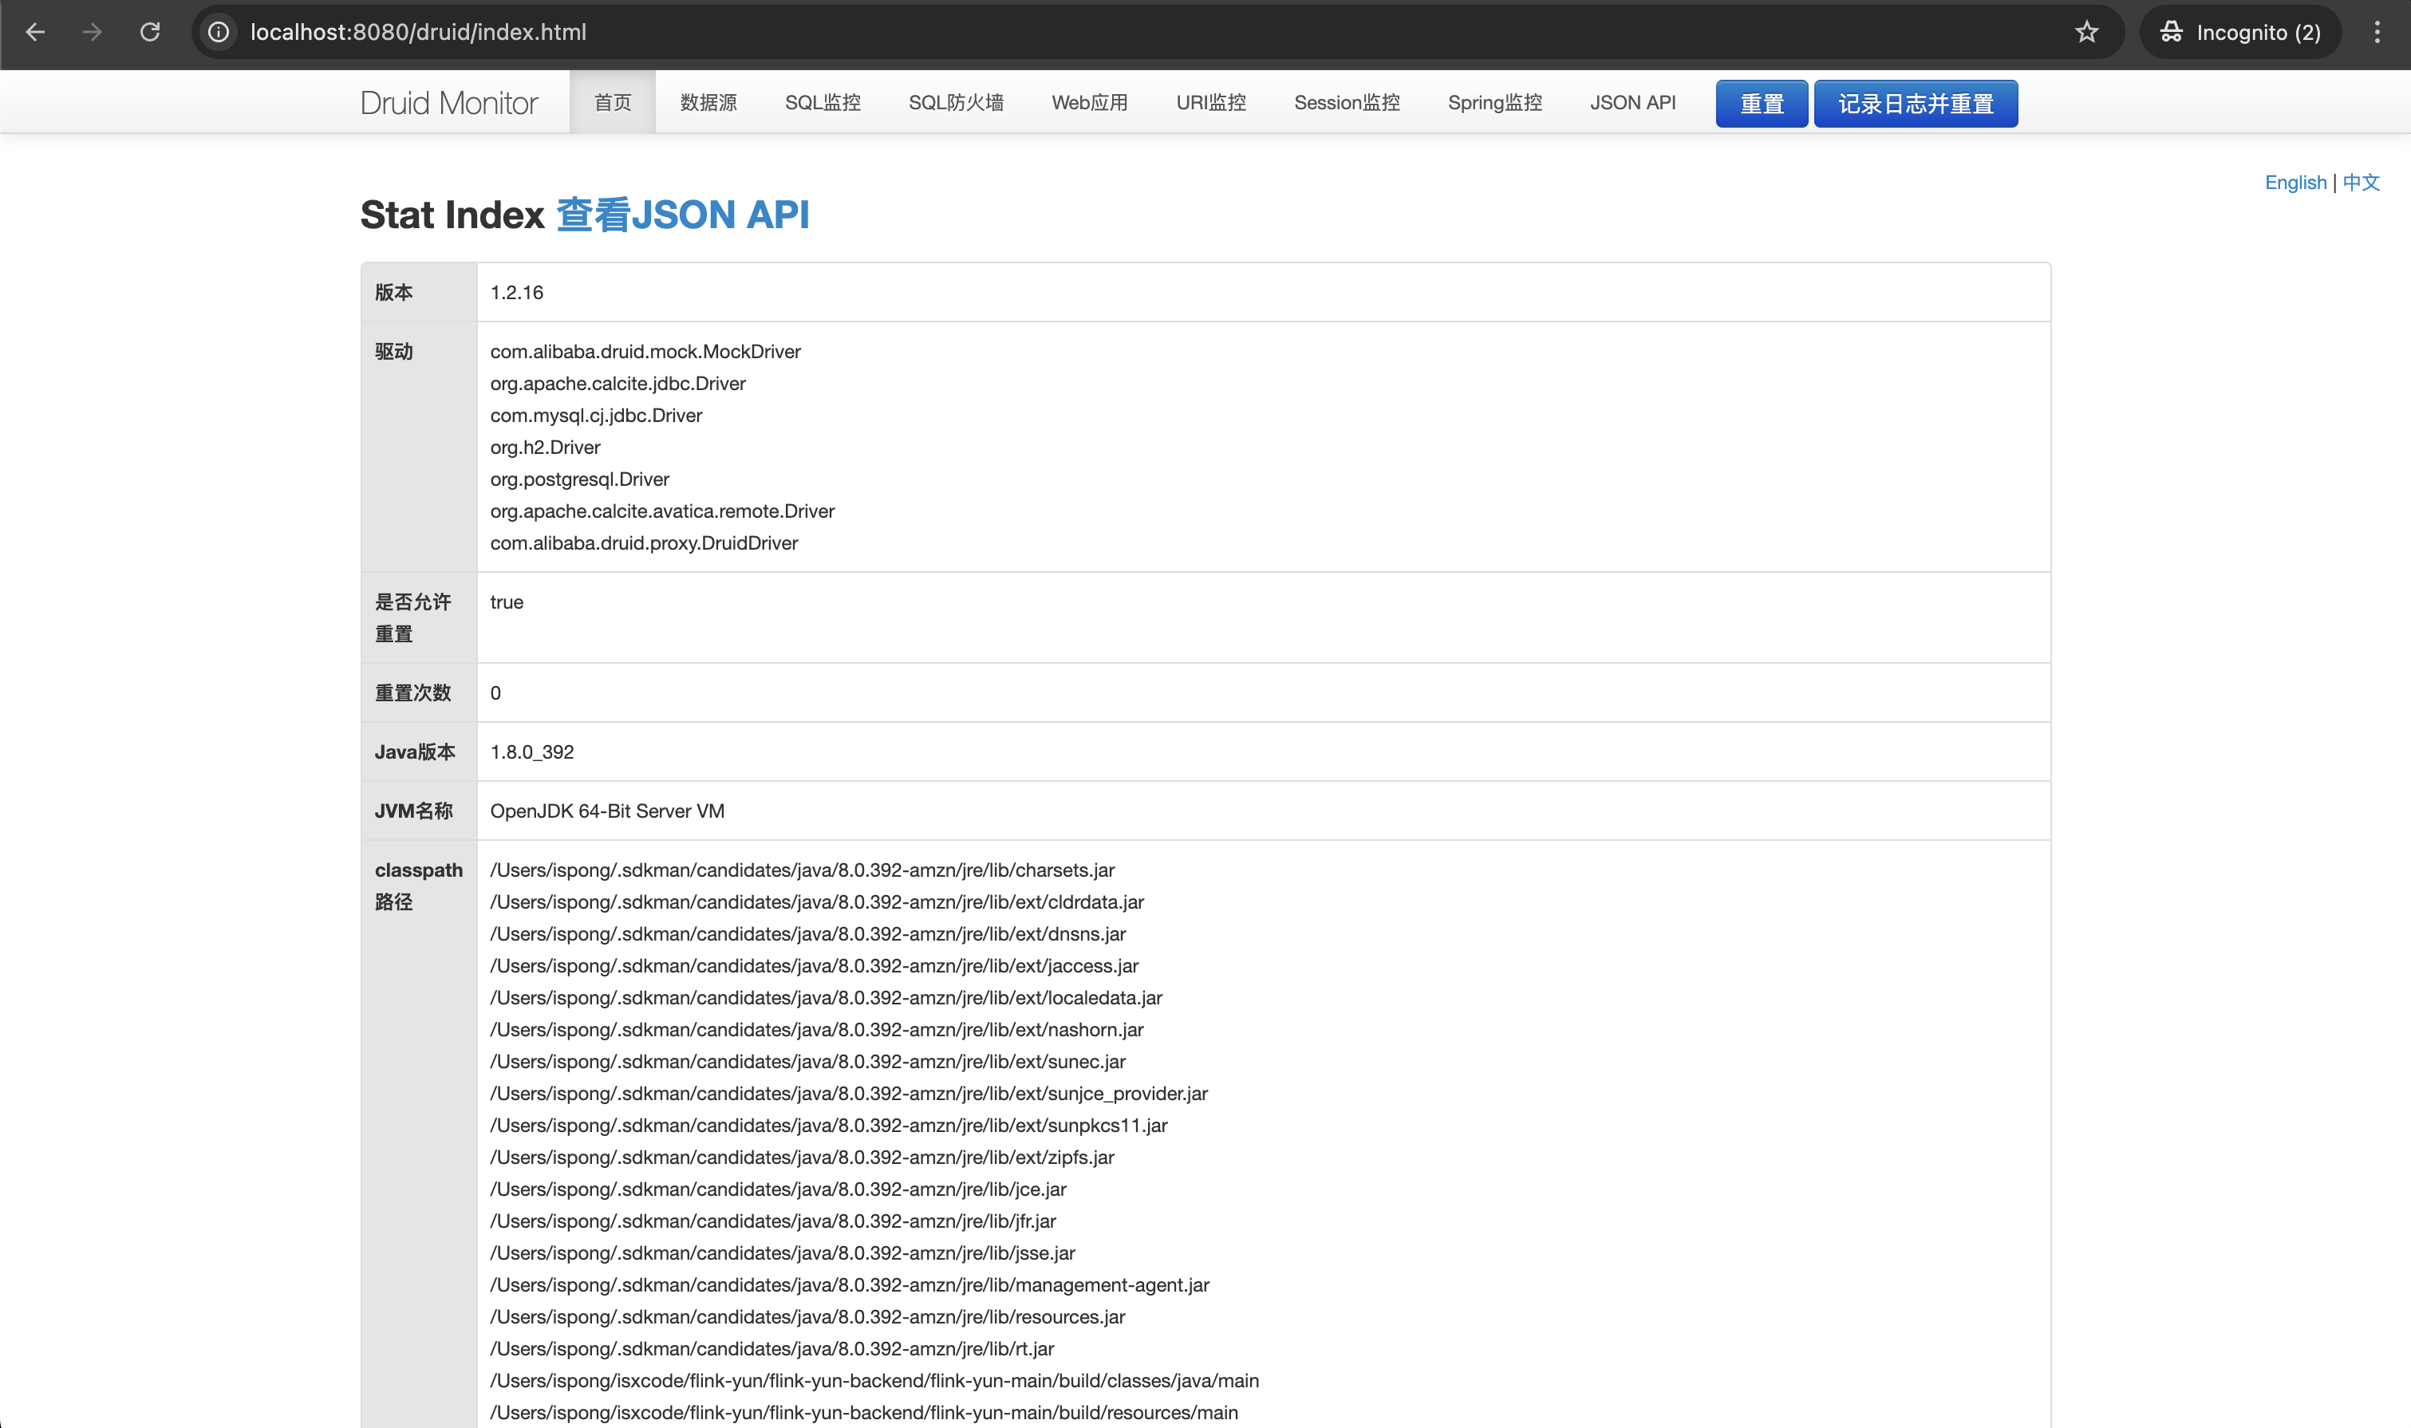Reload the page with refresh icon
The width and height of the screenshot is (2411, 1428).
pos(150,32)
